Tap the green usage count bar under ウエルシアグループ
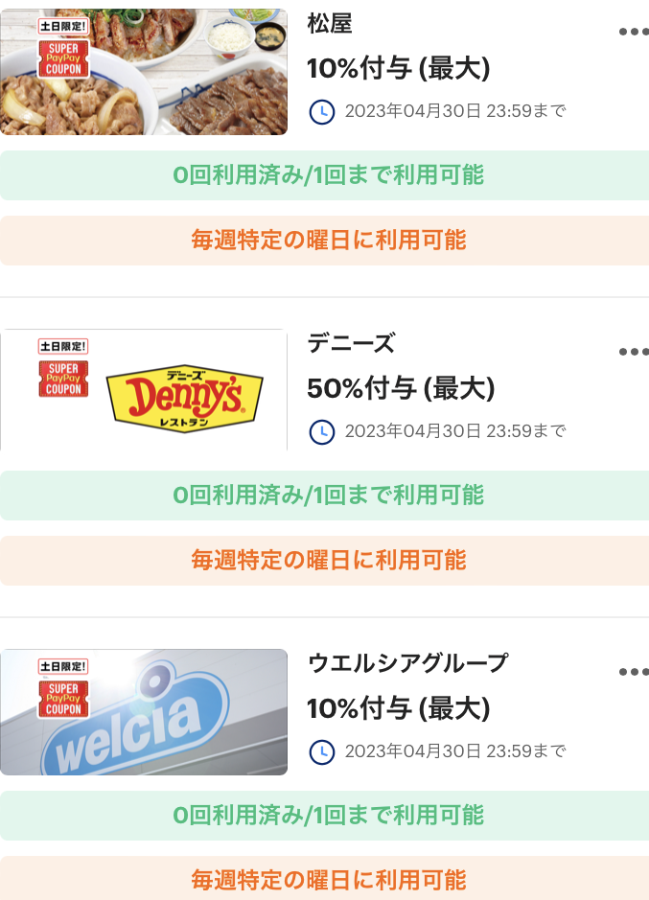This screenshot has height=900, width=649. point(324,816)
